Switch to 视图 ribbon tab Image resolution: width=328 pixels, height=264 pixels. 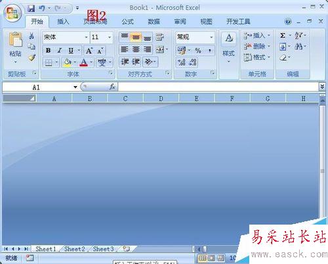[206, 22]
